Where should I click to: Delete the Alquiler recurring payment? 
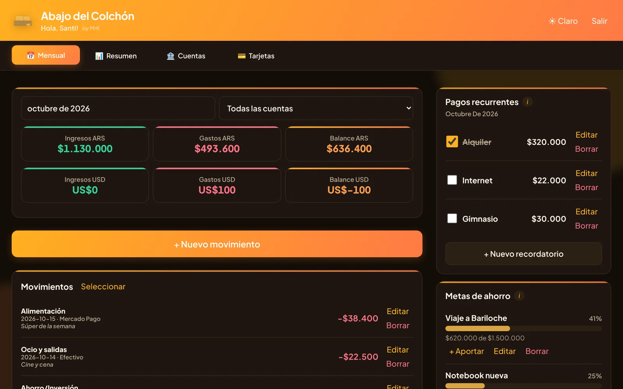click(586, 149)
